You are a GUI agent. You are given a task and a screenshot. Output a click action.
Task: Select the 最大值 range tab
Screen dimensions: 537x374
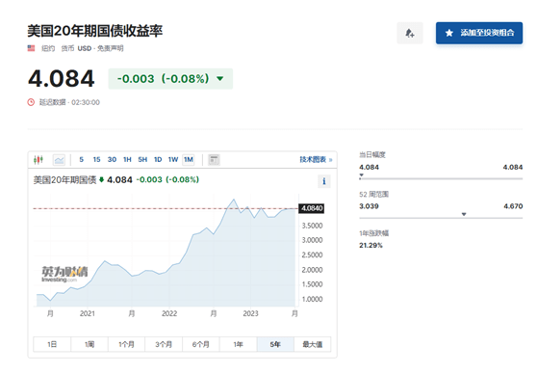313,344
